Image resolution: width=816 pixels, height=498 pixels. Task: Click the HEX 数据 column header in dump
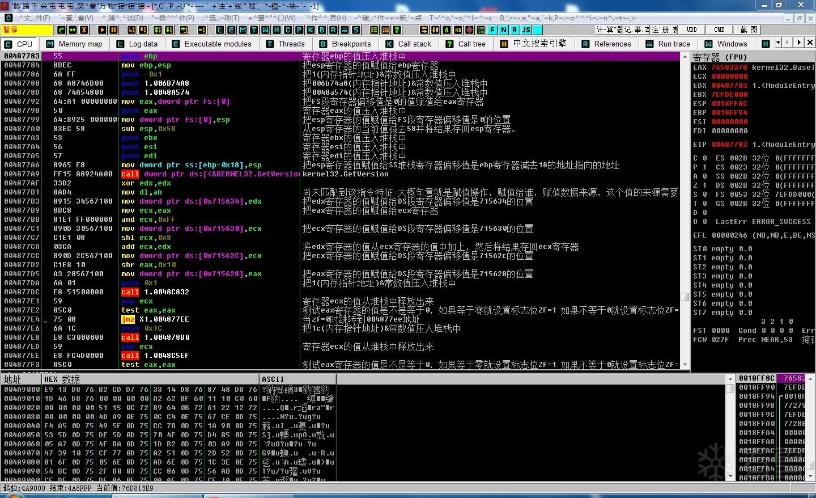(x=151, y=379)
